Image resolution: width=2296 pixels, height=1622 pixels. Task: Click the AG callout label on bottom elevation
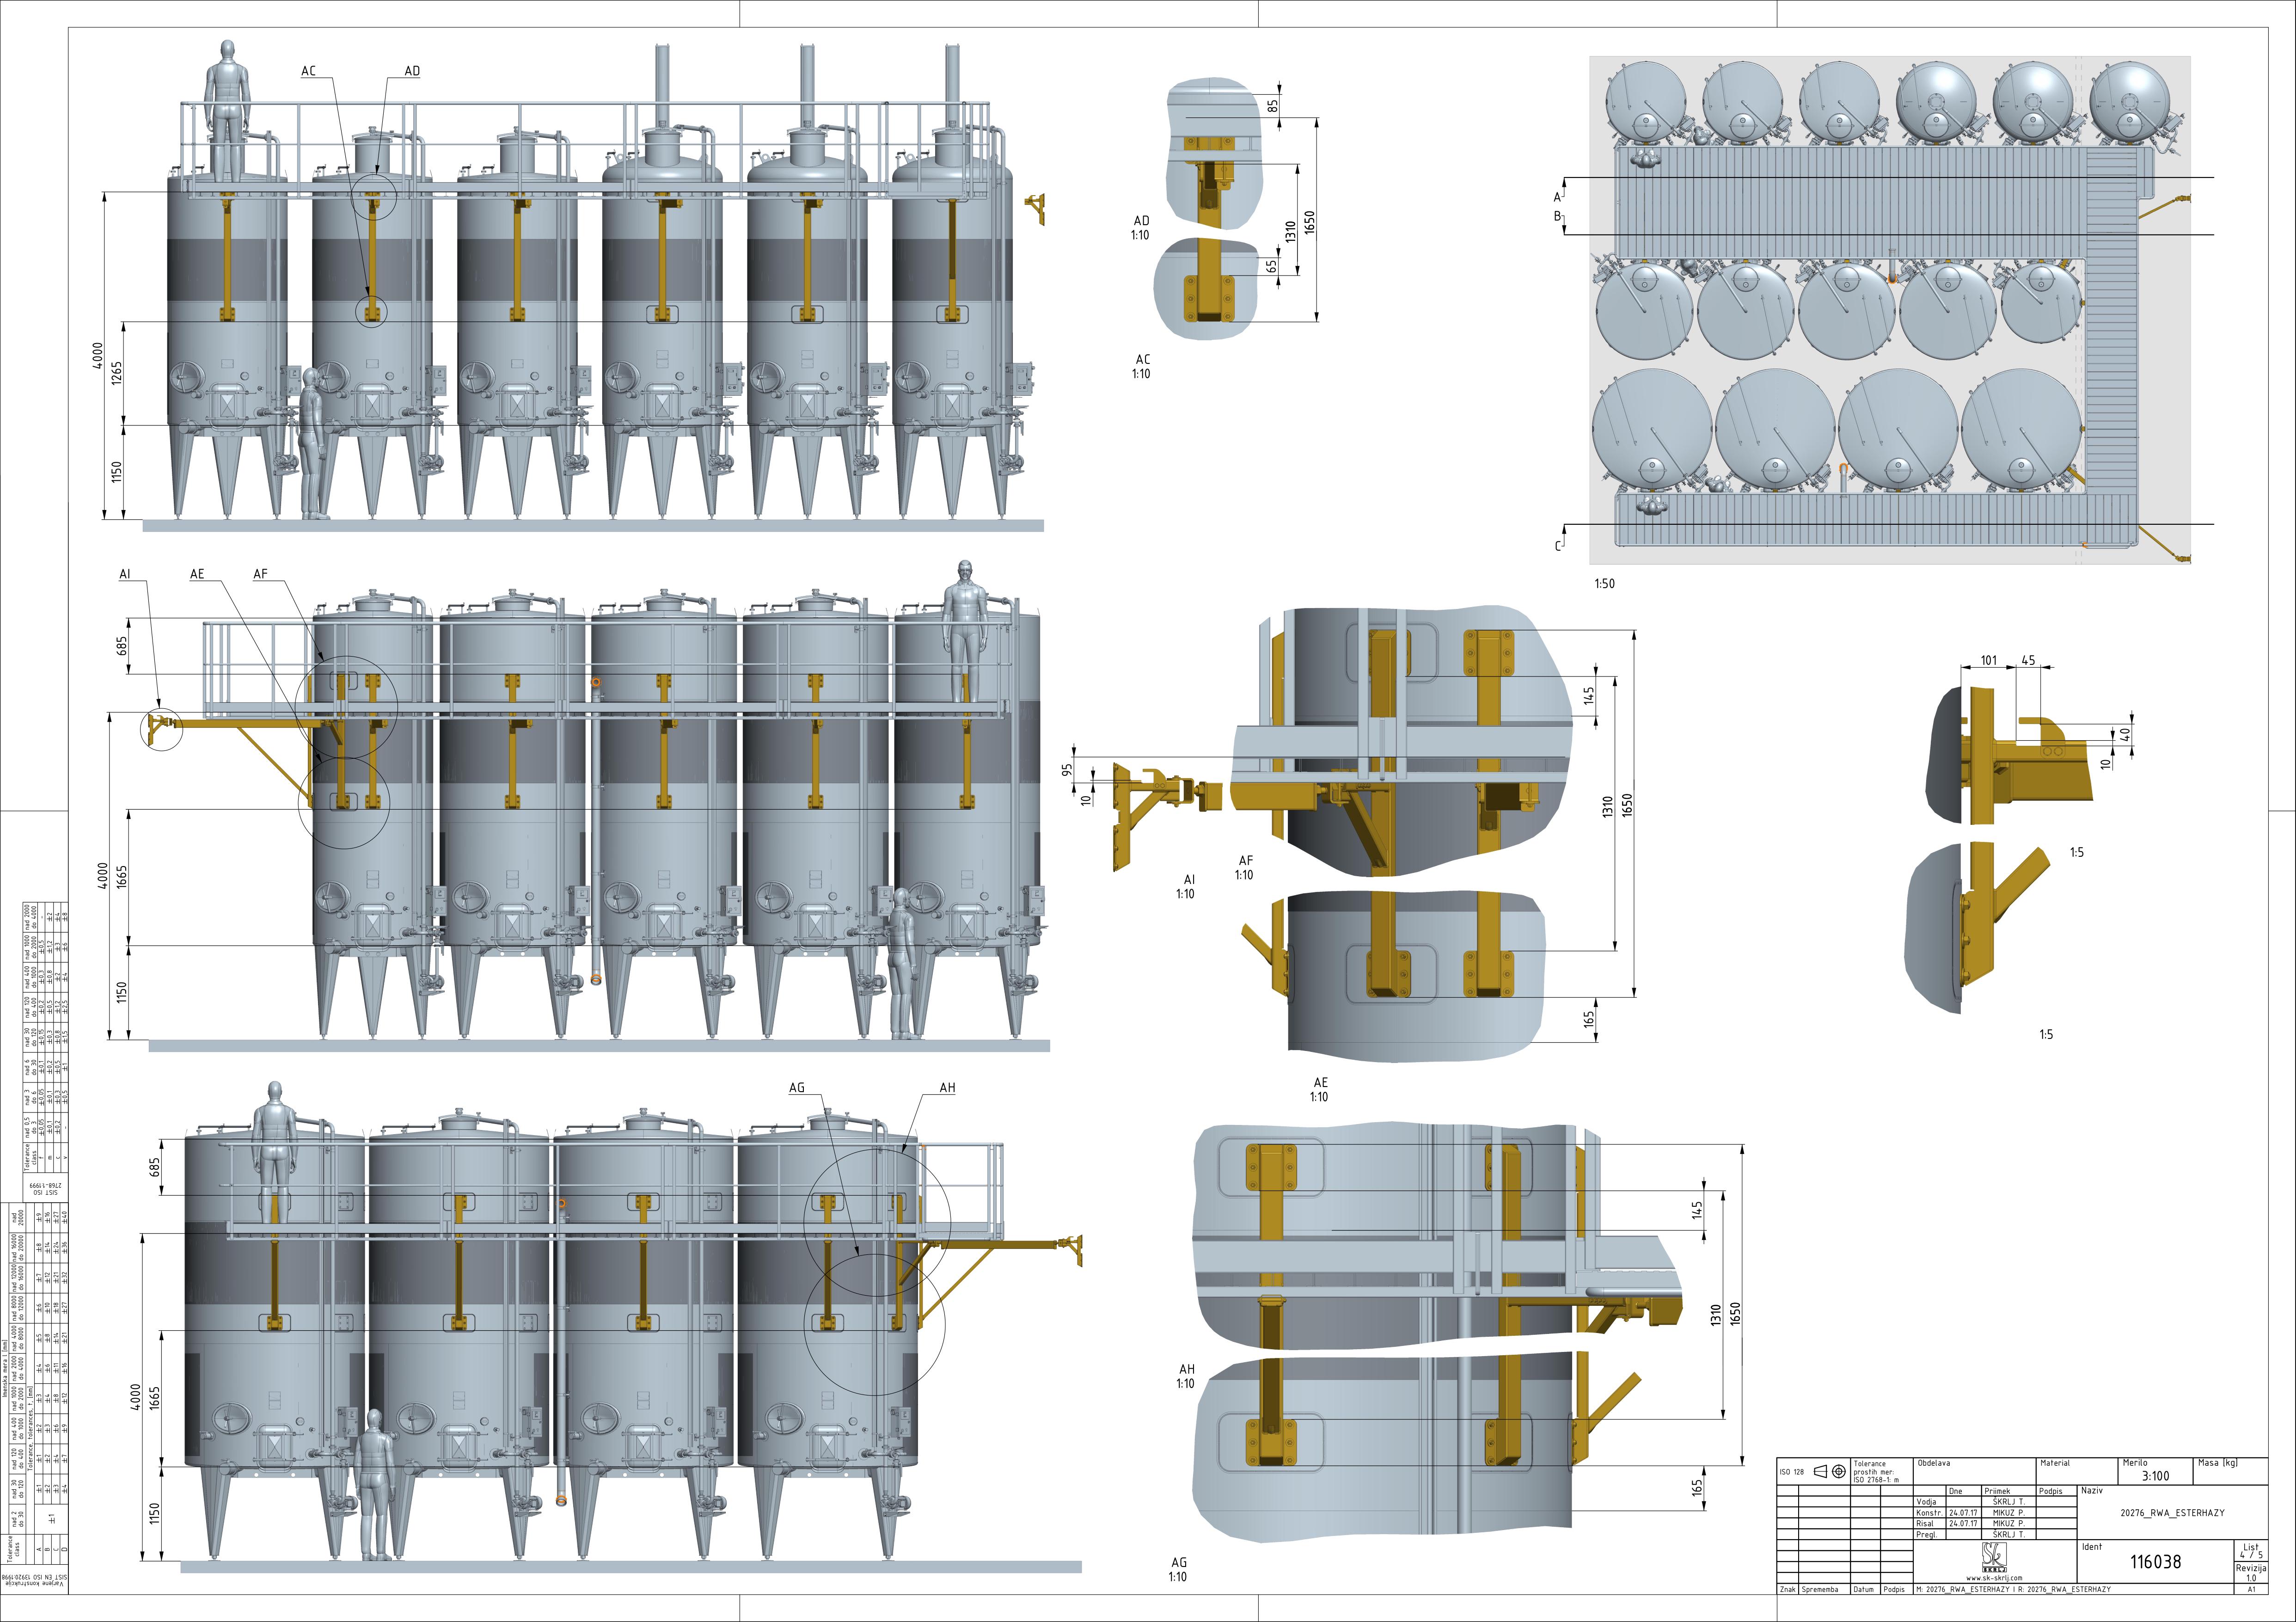[x=797, y=1088]
